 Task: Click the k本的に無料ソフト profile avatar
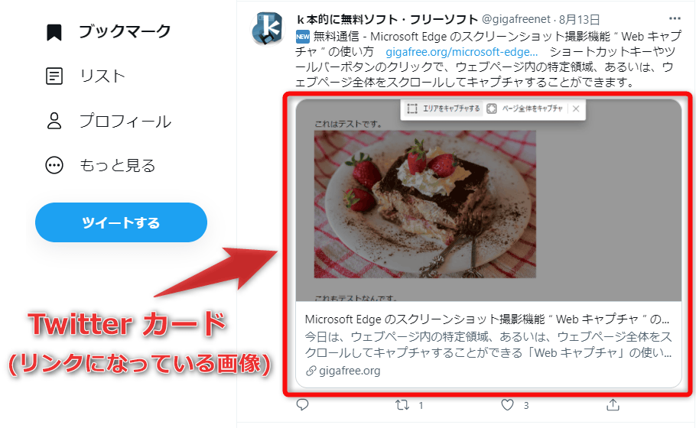pos(268,28)
